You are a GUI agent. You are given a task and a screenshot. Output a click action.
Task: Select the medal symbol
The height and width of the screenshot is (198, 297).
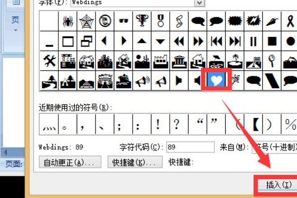[160, 21]
